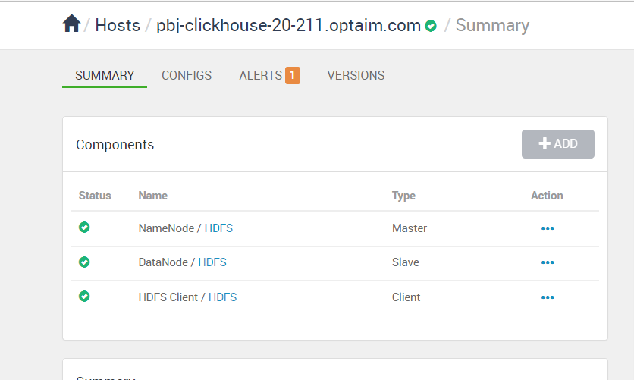Click the plus icon on ADD button

pos(545,143)
